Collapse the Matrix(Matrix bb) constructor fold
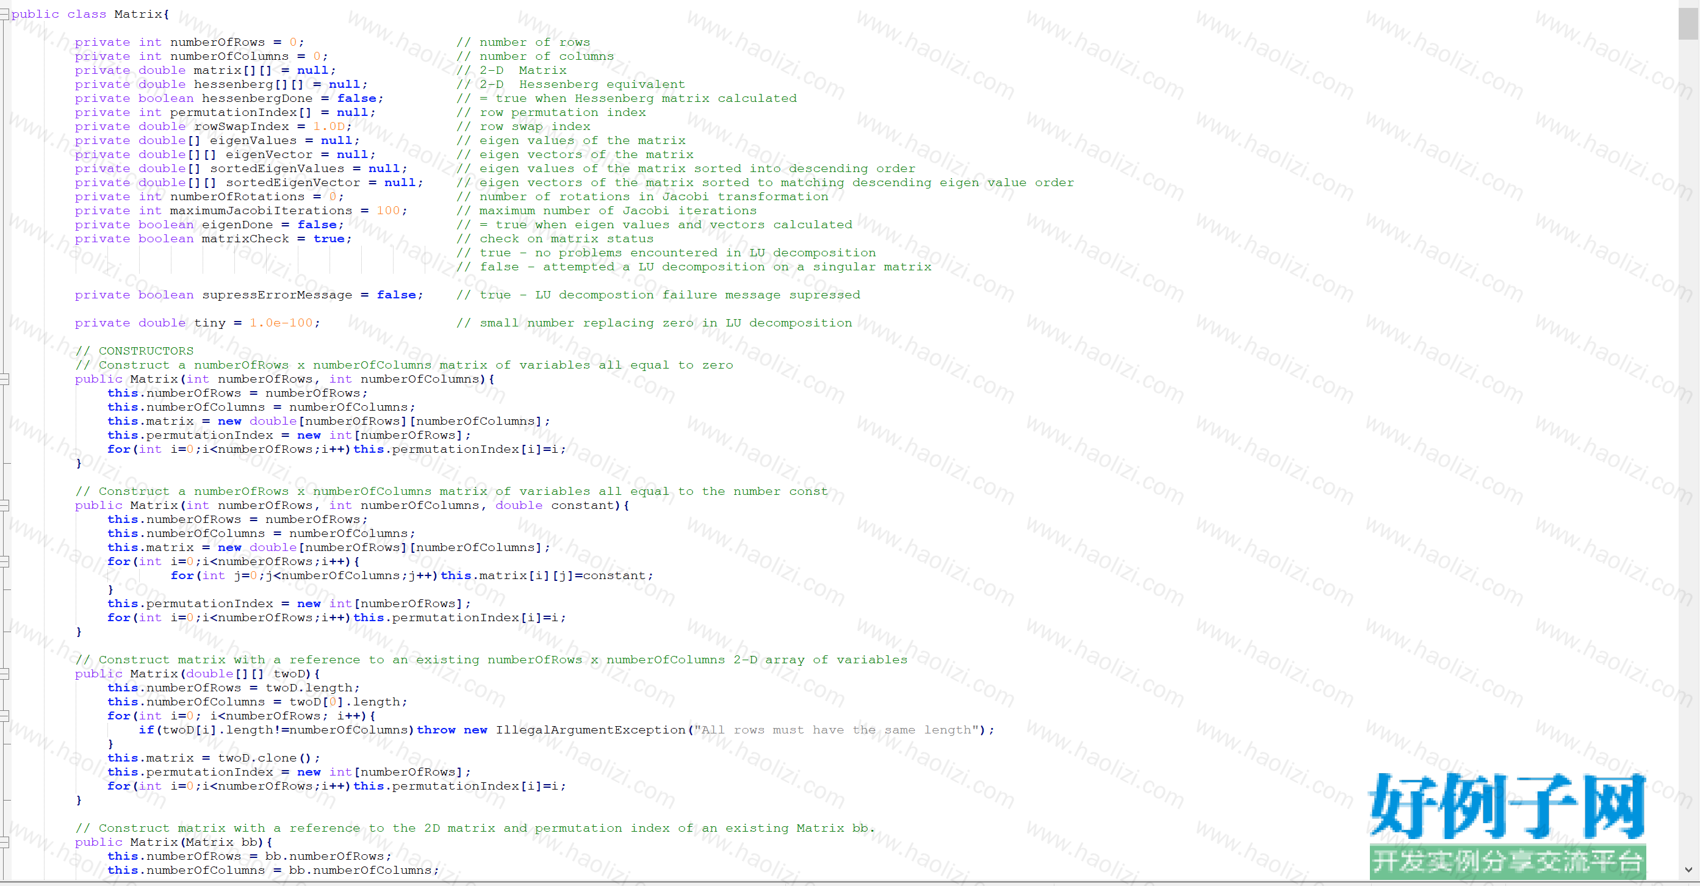Screen dimensions: 1700x886 [4, 843]
